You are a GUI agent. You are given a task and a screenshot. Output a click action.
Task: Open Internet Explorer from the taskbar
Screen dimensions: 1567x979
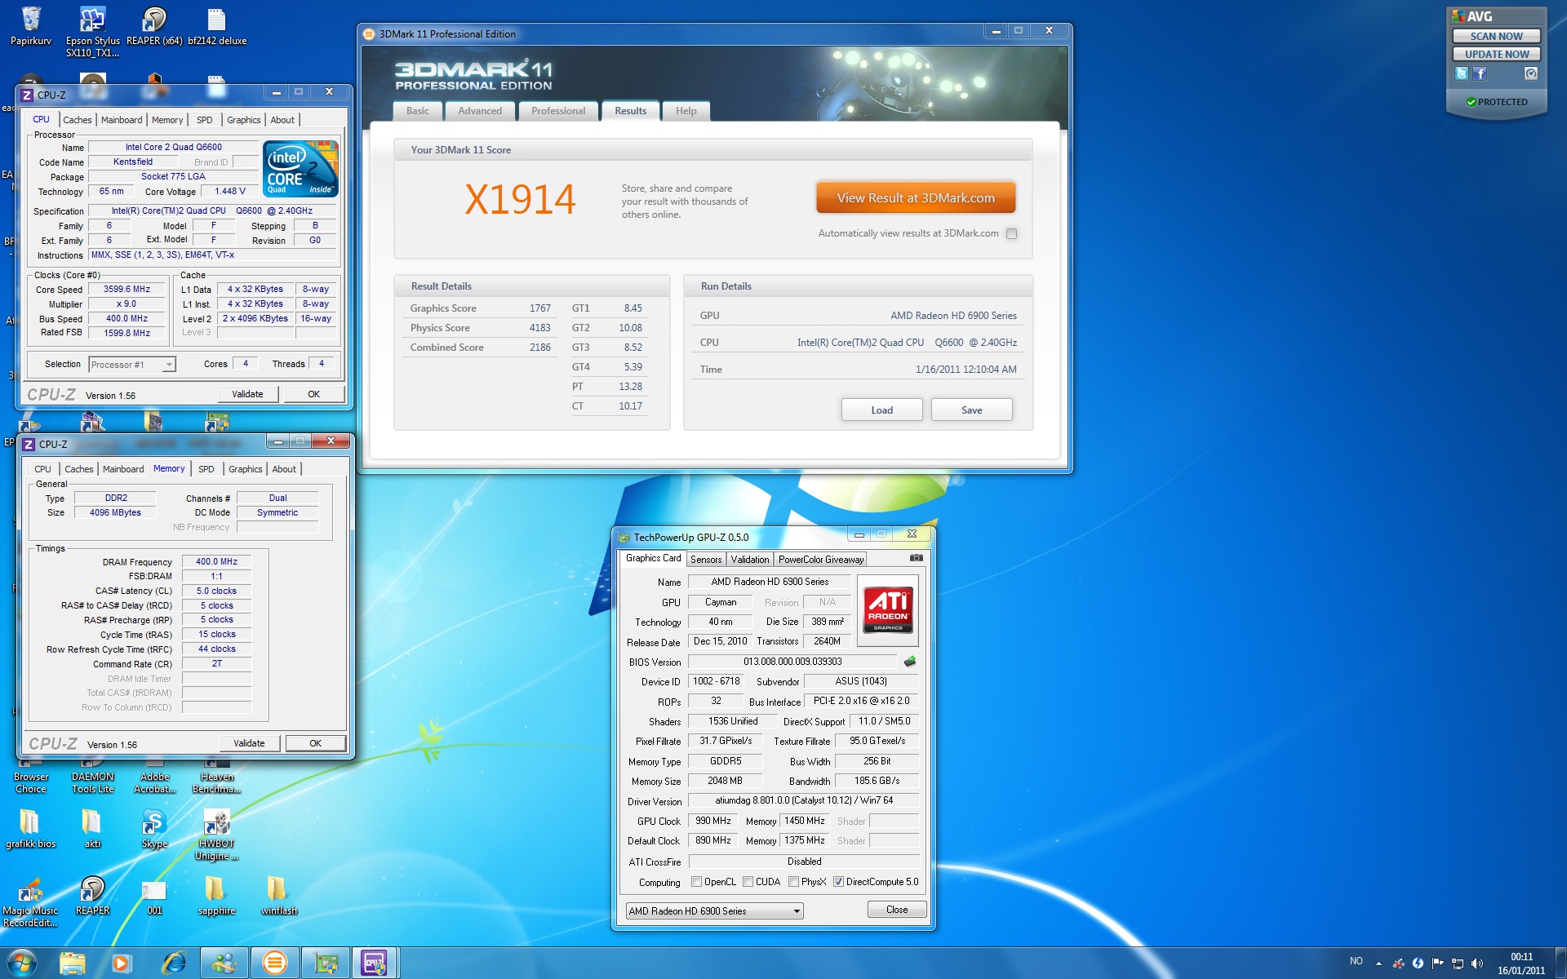pos(173,963)
